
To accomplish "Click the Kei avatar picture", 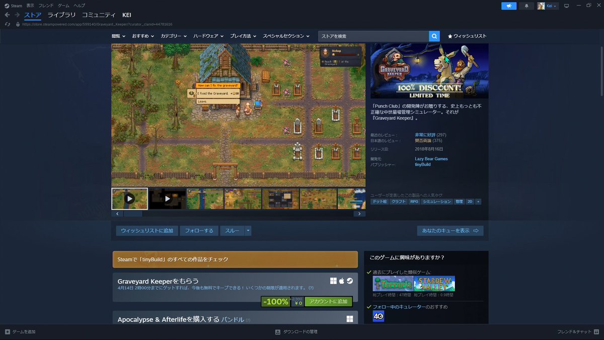I will point(541,6).
